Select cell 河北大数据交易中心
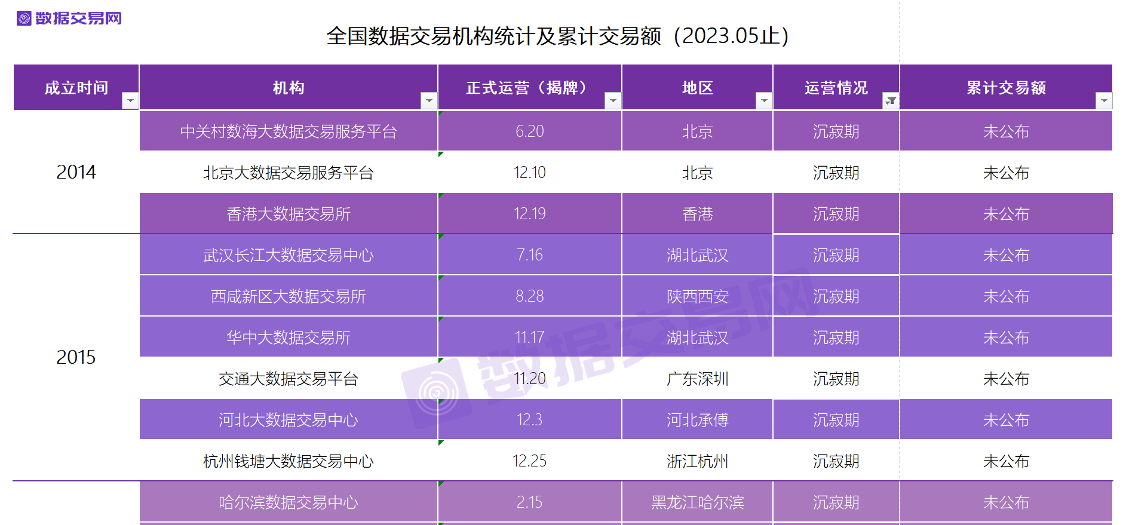 point(289,420)
